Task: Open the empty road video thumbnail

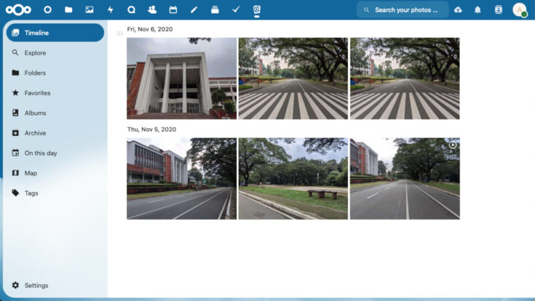Action: [x=405, y=178]
